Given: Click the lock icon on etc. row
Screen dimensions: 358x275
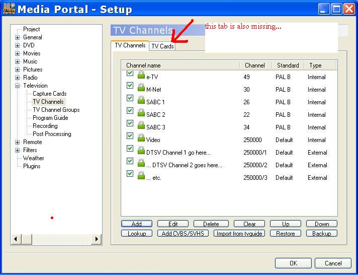Looking at the screenshot, I should 141,176.
